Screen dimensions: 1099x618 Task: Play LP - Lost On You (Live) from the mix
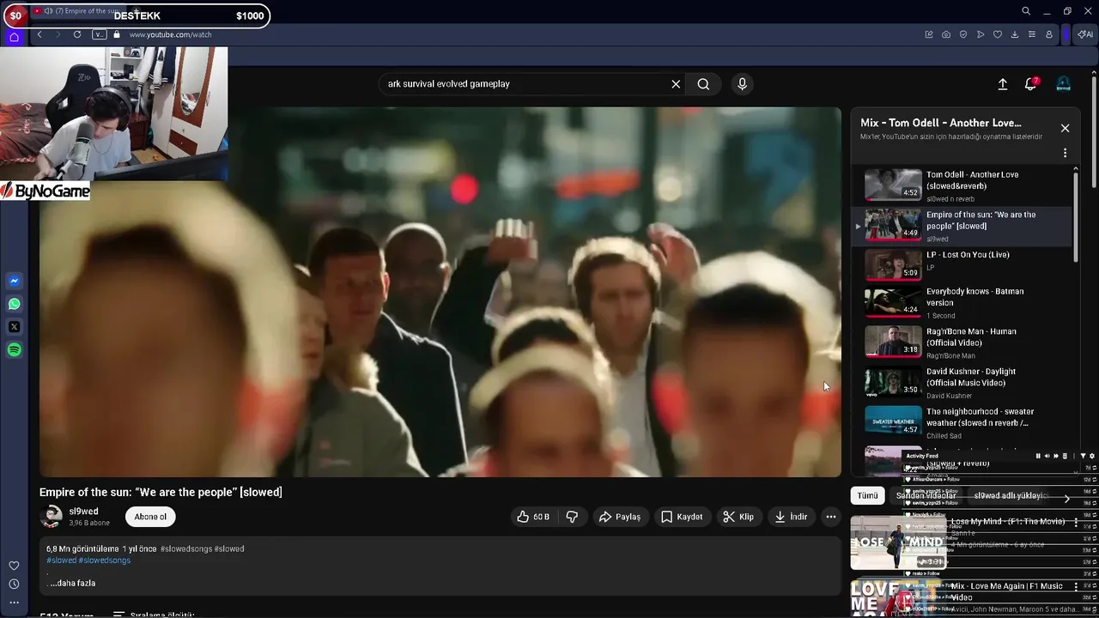coord(962,265)
